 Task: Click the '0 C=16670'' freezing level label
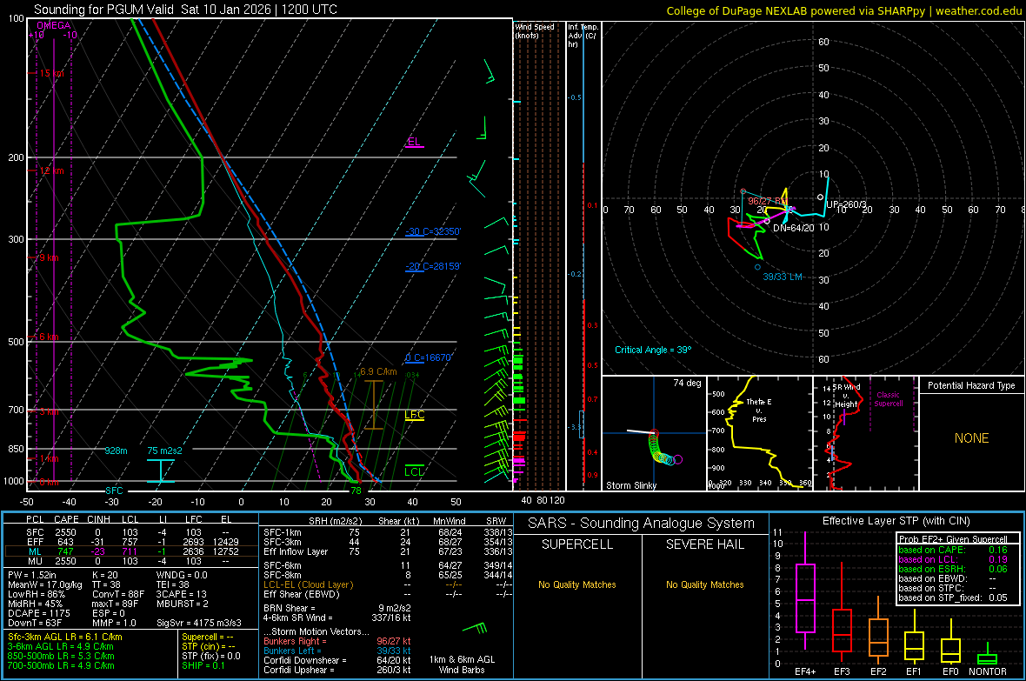[x=429, y=357]
